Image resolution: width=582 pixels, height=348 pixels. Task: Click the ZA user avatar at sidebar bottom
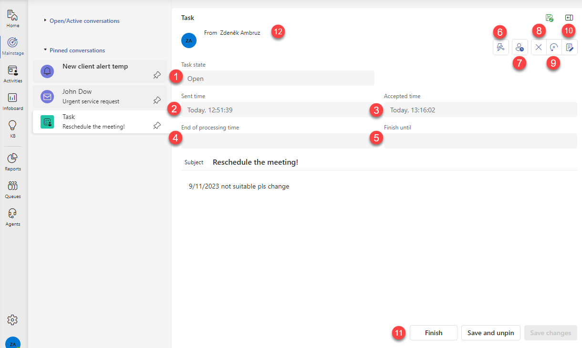(x=13, y=342)
